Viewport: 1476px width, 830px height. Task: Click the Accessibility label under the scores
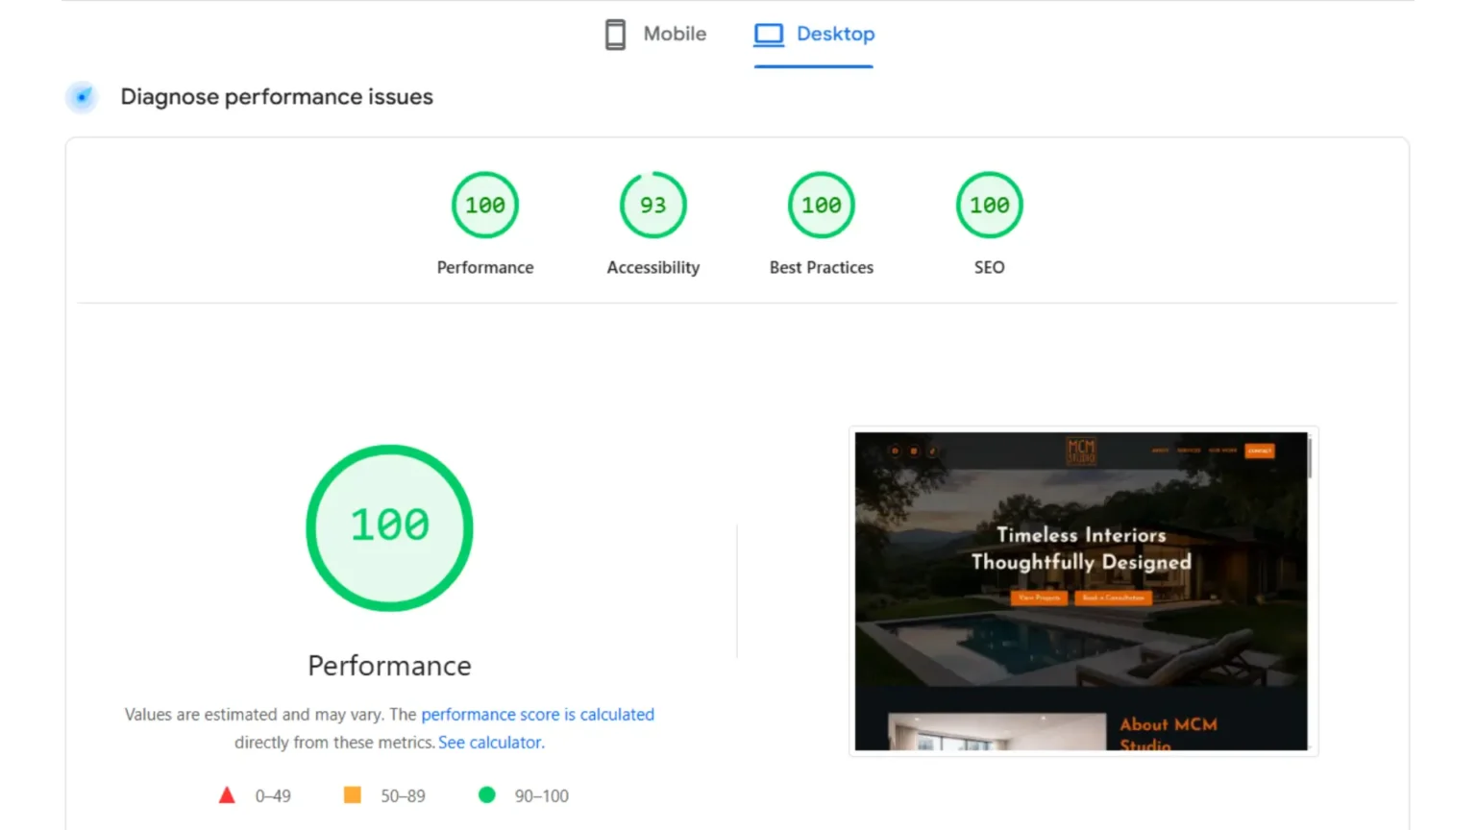point(653,268)
